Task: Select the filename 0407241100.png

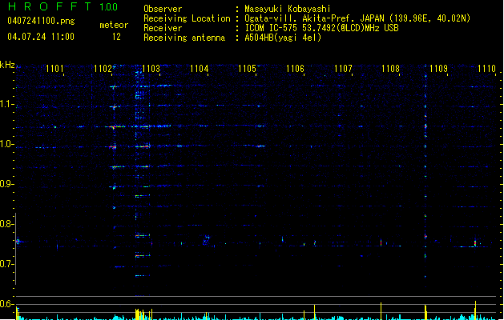Action: pyautogui.click(x=41, y=22)
